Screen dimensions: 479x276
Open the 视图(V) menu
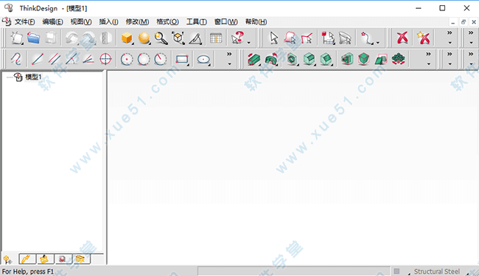[81, 21]
